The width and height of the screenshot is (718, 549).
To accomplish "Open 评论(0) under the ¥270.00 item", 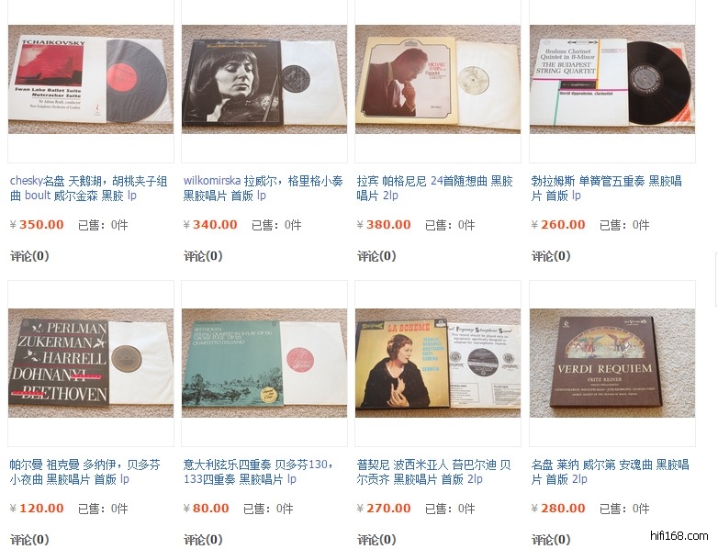I will tap(376, 540).
